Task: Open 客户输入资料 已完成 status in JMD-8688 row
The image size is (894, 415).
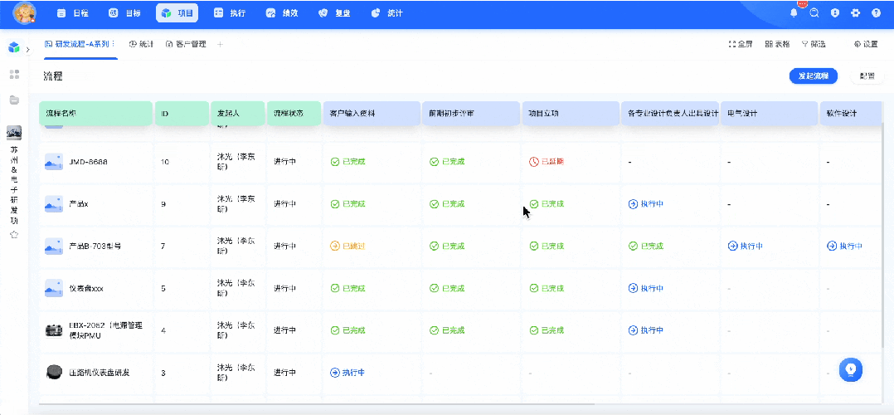Action: pyautogui.click(x=347, y=162)
